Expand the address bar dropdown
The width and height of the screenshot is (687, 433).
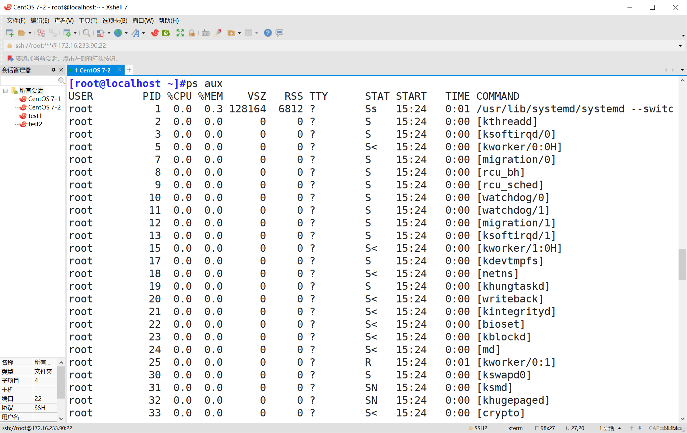click(x=680, y=46)
